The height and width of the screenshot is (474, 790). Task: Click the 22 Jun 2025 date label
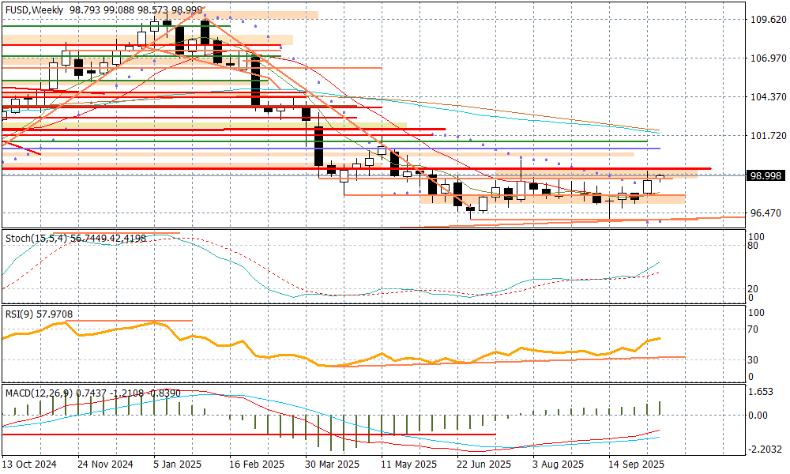click(x=484, y=465)
